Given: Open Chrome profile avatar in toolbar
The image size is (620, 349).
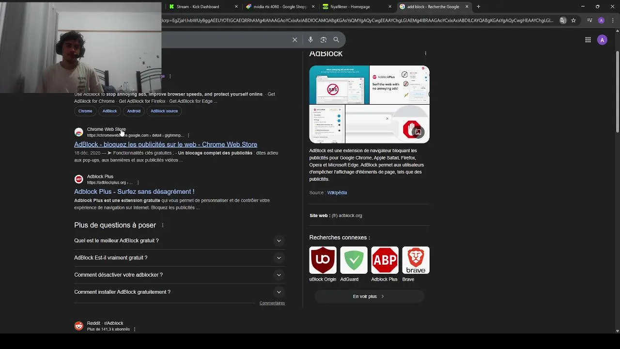Looking at the screenshot, I should tap(601, 20).
